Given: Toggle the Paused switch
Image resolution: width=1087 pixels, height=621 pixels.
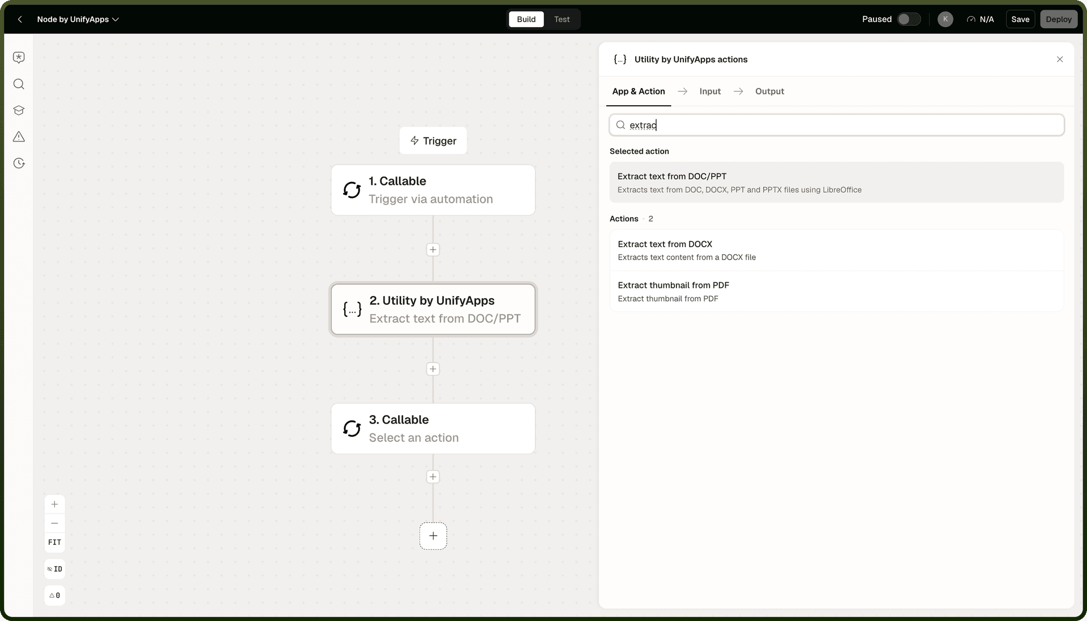Looking at the screenshot, I should 909,19.
